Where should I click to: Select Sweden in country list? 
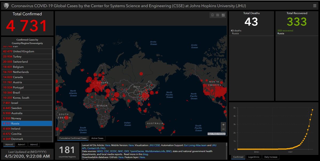coord(27,108)
